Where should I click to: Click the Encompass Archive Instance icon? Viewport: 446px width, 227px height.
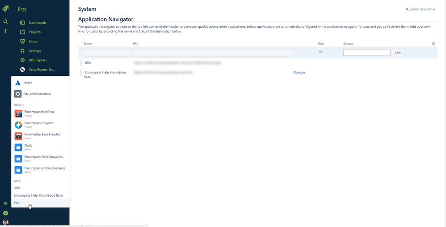click(x=18, y=170)
